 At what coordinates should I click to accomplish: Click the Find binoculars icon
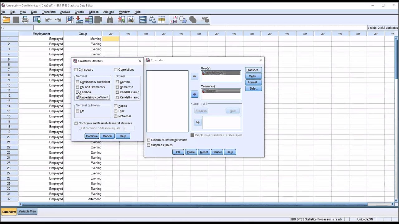pyautogui.click(x=110, y=20)
